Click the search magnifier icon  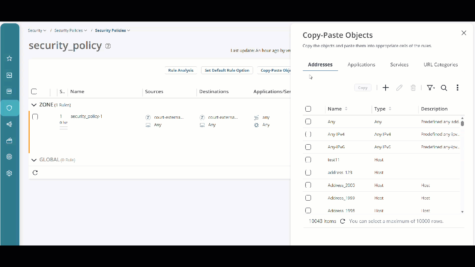click(x=444, y=88)
